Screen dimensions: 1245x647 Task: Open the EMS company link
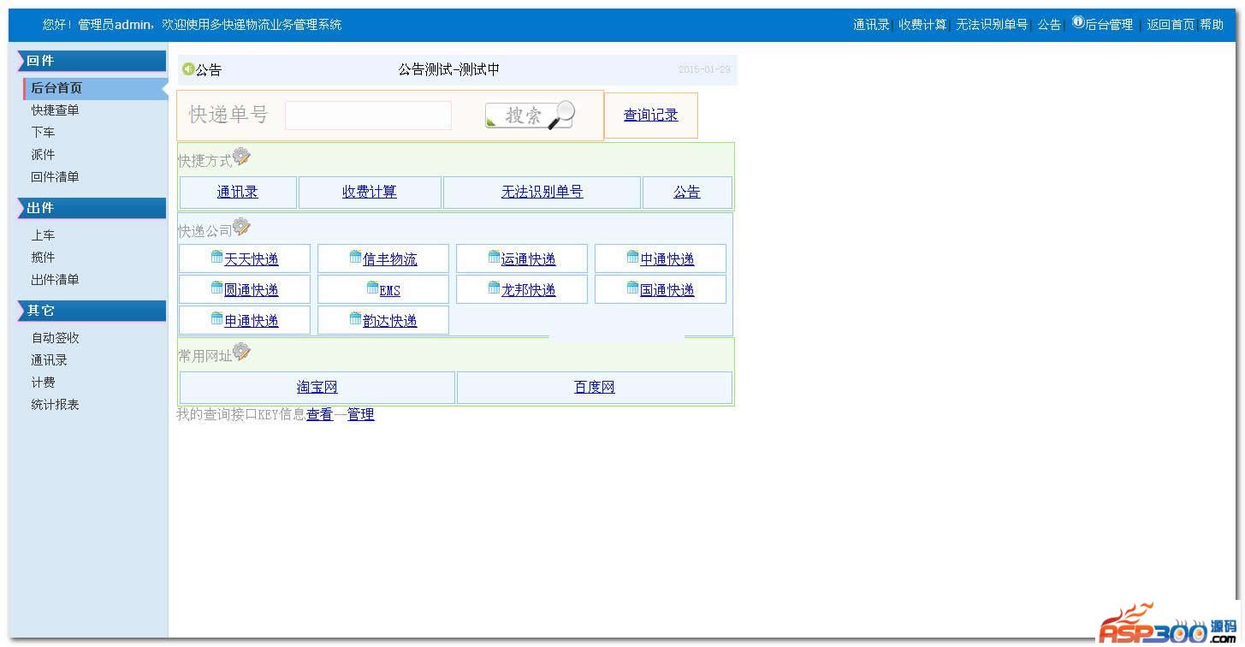tap(390, 291)
